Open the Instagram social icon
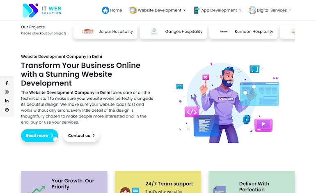Viewport: 316px width, 193px height. (x=7, y=92)
